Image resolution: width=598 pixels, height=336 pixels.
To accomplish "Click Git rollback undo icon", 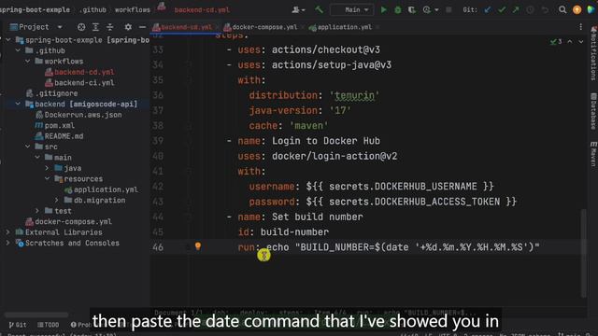I will (545, 10).
